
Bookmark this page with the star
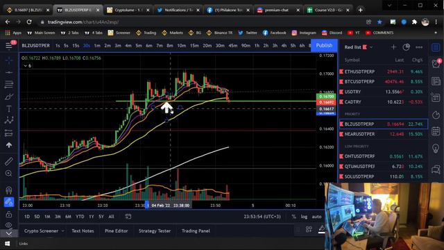point(379,22)
